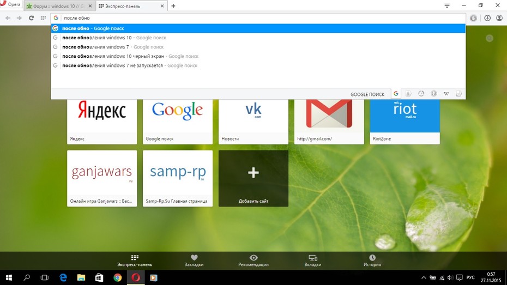Click the Добавить сайт tile

coord(253,178)
